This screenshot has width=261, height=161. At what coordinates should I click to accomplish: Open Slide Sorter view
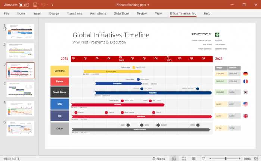pyautogui.click(x=184, y=158)
